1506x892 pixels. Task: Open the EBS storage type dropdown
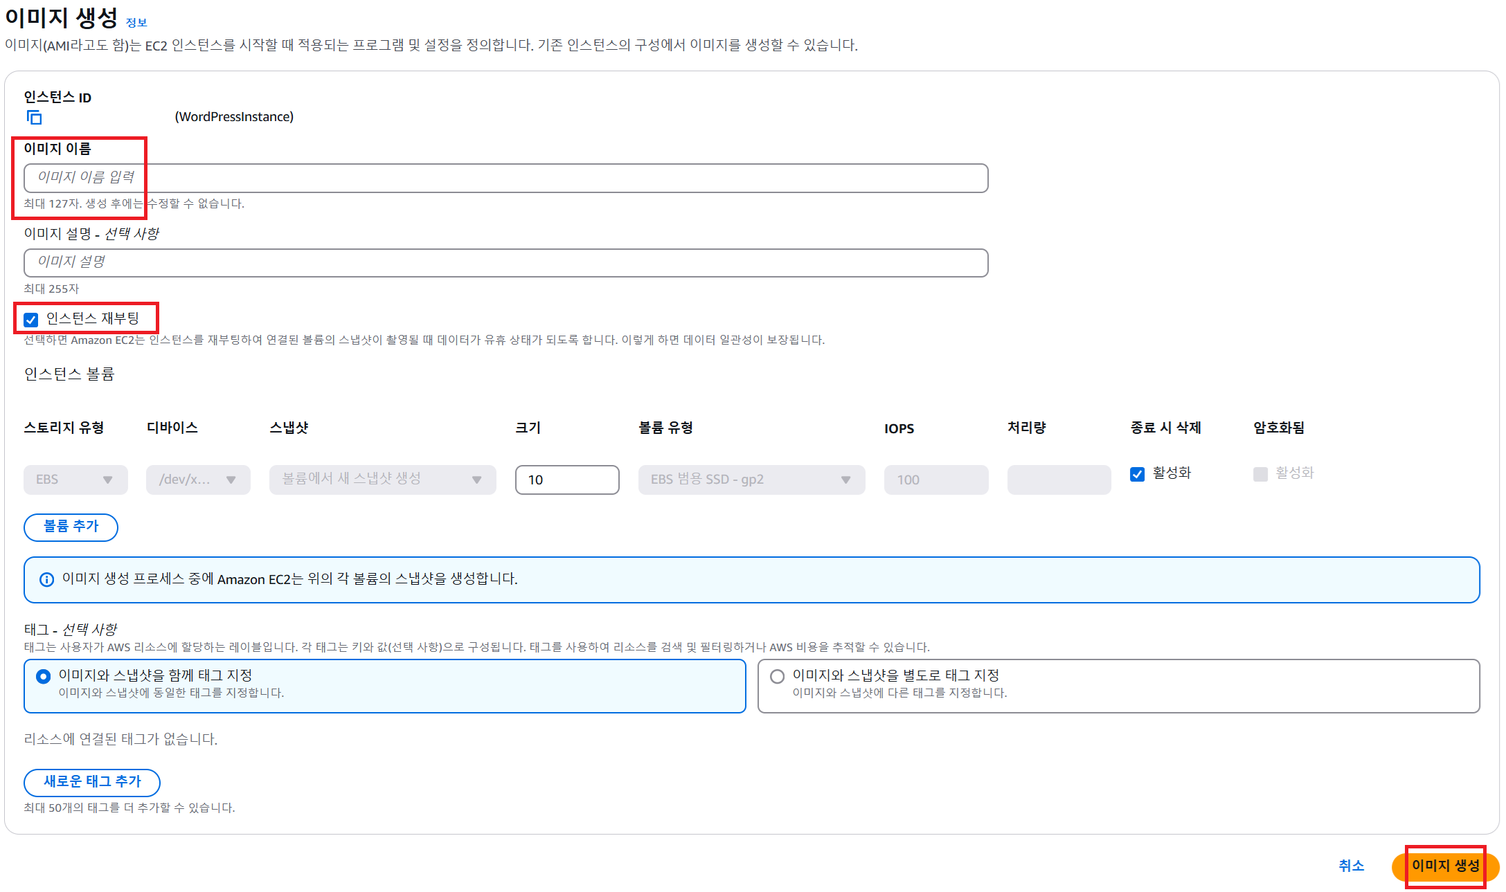(75, 480)
